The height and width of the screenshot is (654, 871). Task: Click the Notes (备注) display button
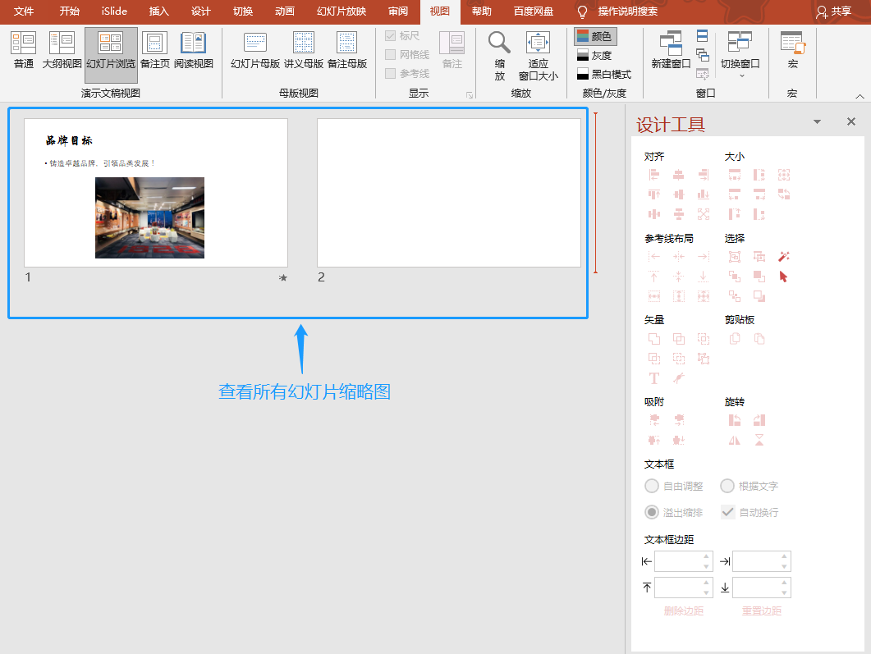pos(452,51)
